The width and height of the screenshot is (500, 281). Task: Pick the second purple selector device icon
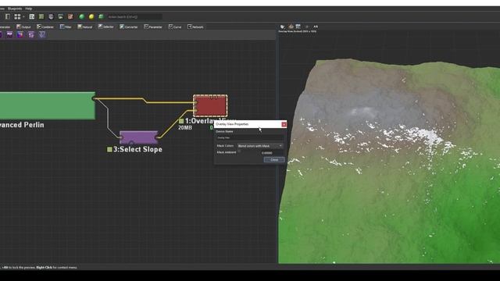(9, 34)
